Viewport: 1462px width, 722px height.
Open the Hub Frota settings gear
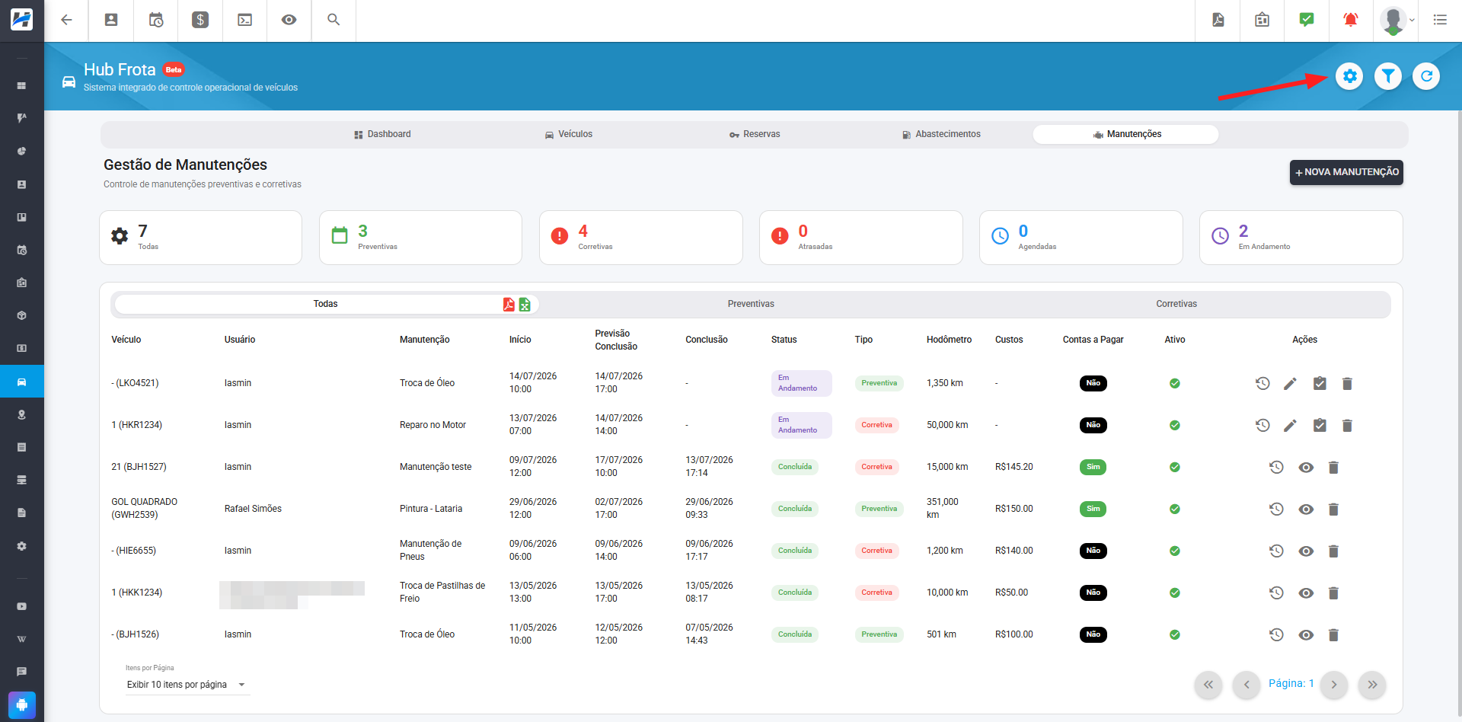click(x=1349, y=76)
